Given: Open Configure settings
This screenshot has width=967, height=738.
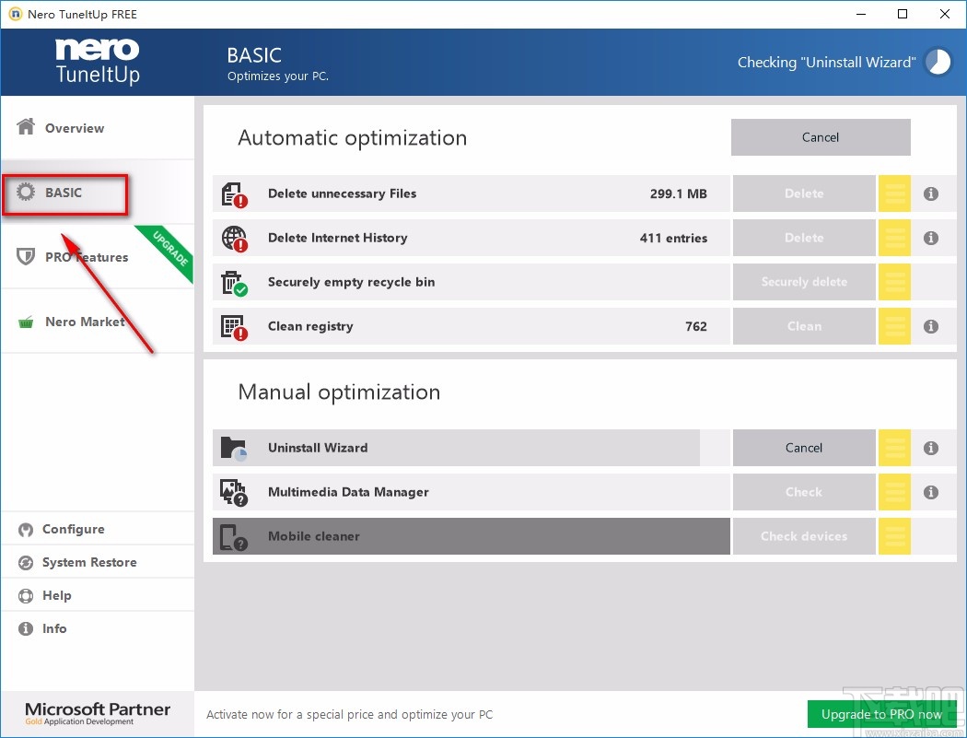Looking at the screenshot, I should click(73, 529).
